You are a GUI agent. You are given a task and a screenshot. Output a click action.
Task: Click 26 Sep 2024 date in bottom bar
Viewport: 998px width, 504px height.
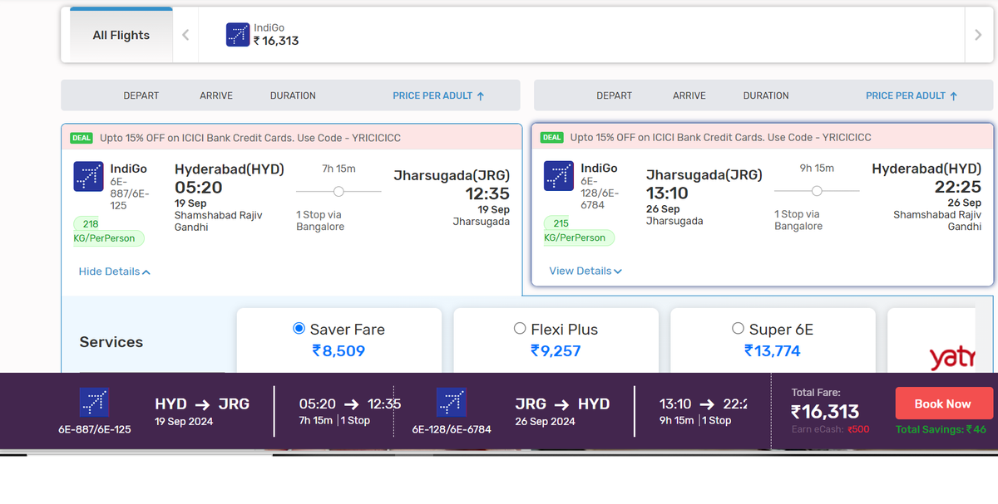(545, 422)
